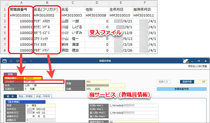Switch to the 中途・市町村 tab

(x=43, y=96)
